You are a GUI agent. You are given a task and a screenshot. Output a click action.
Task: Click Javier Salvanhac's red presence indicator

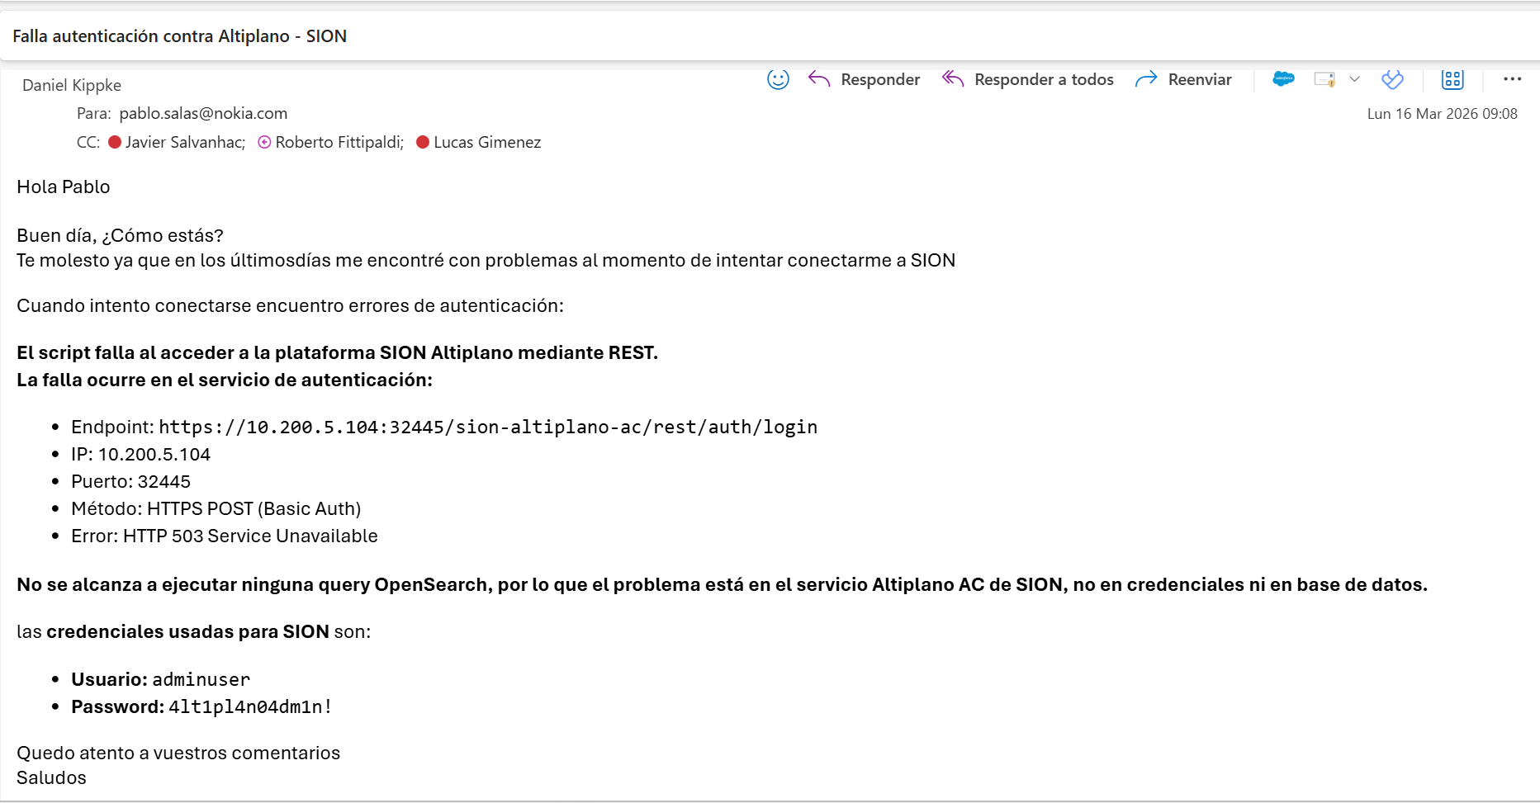click(x=115, y=142)
